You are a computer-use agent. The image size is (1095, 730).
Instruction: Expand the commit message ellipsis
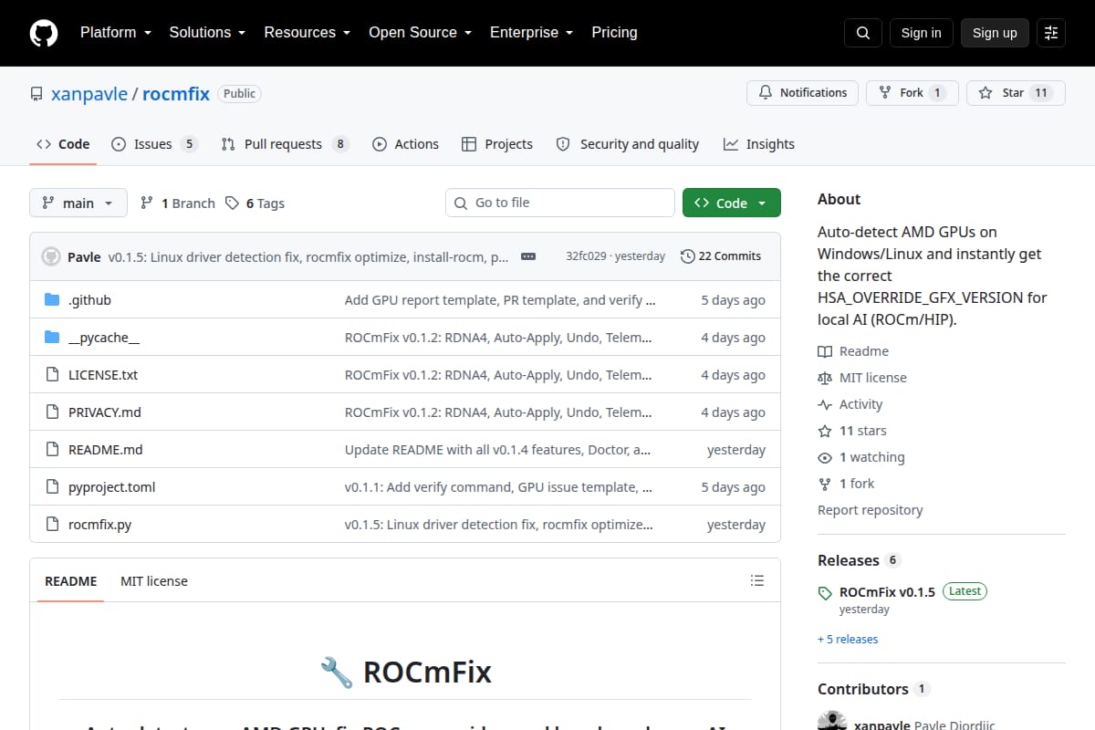[528, 256]
